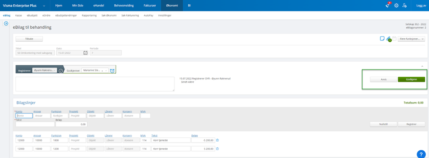Open the rocket notifications icon
This screenshot has height=158, width=429.
388,5
